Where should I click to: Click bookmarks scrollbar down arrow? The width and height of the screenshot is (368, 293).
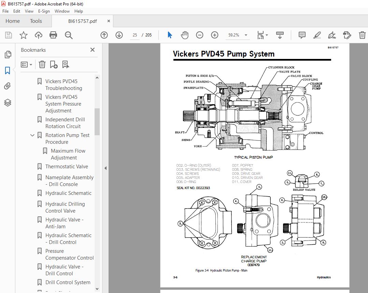click(x=97, y=289)
